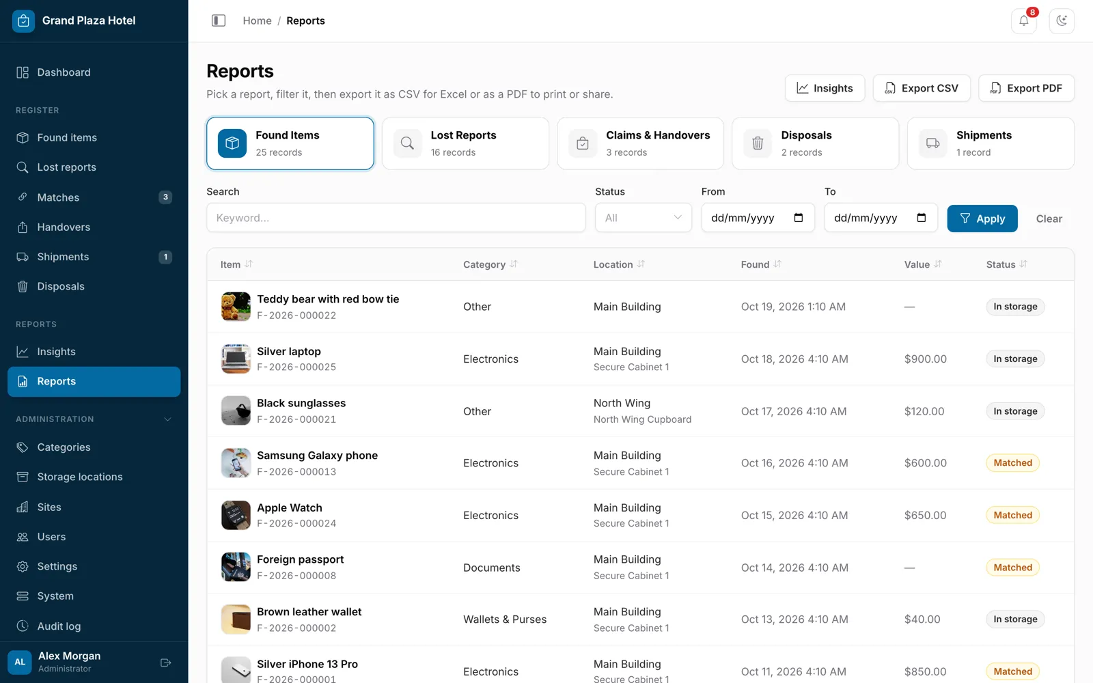Viewport: 1093px width, 683px height.
Task: Open the Audit log page
Action: pos(94,626)
